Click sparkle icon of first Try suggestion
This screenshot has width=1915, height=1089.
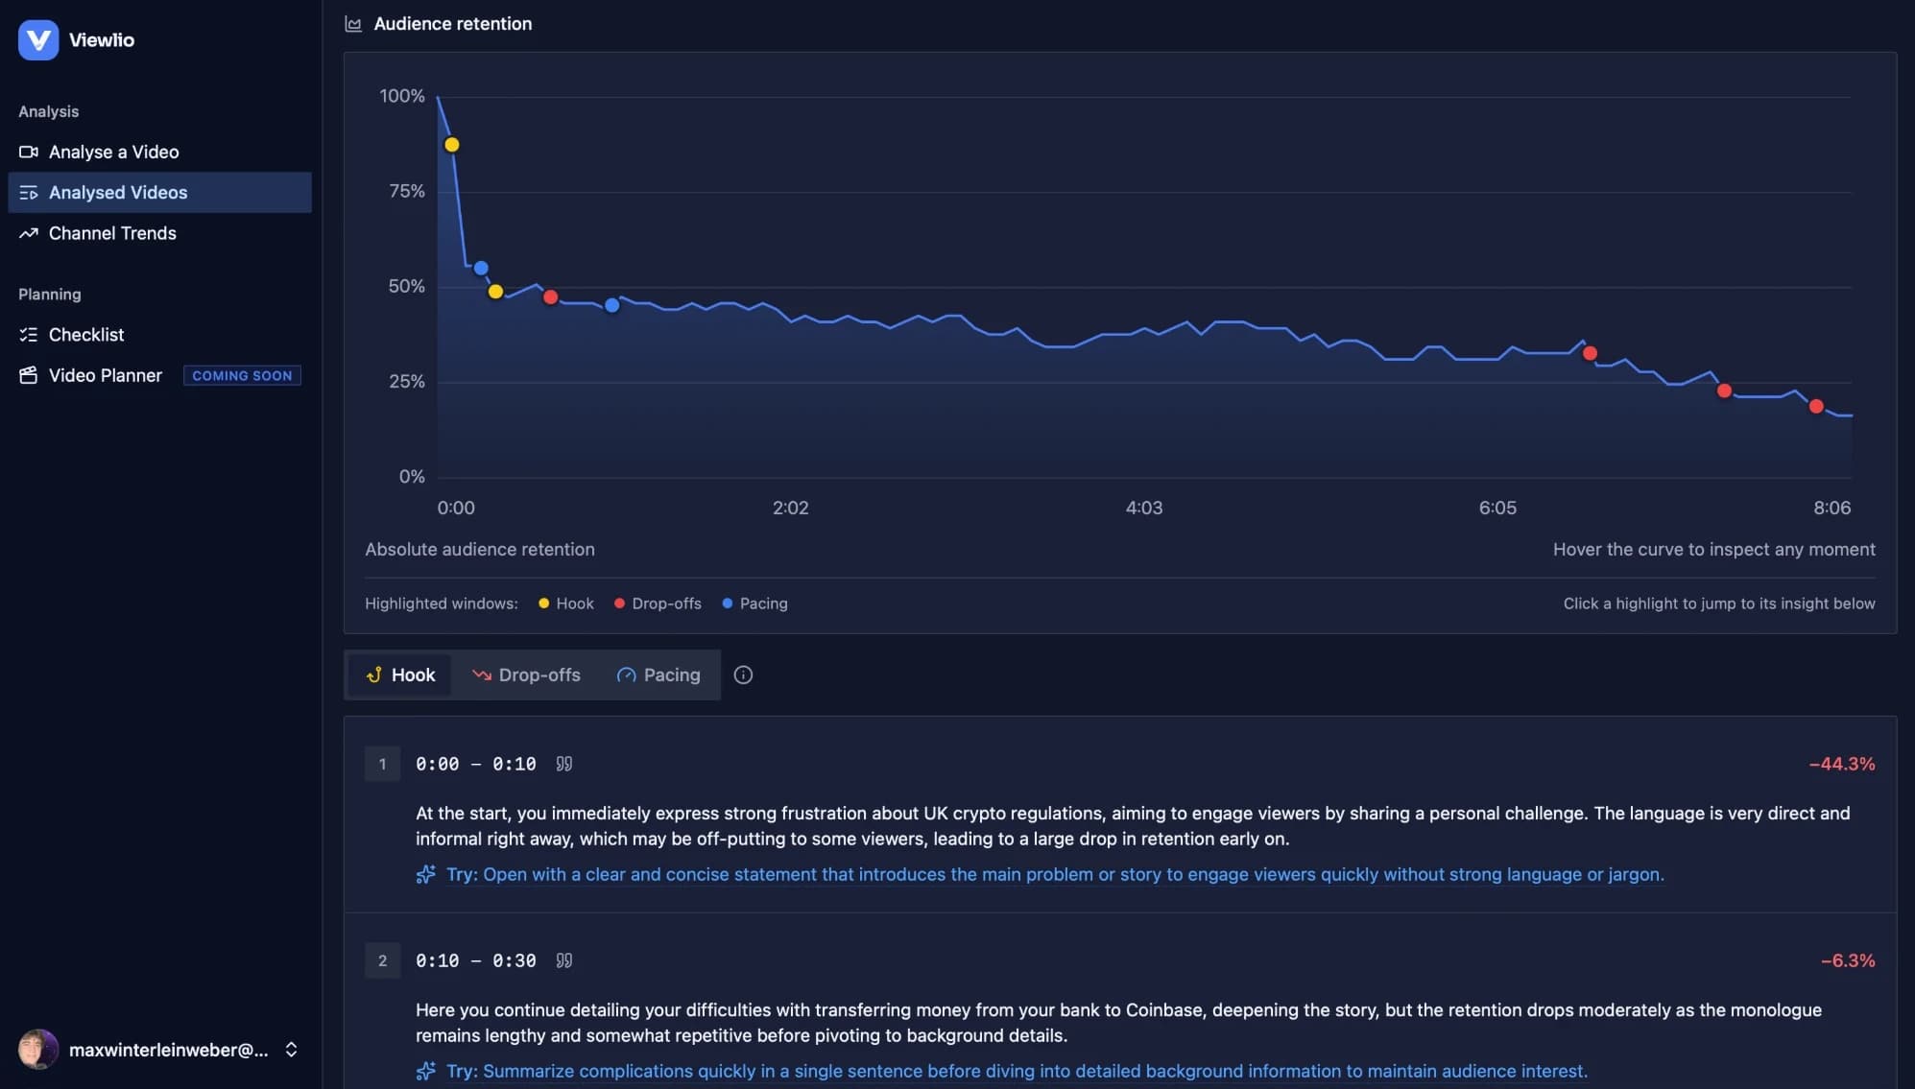(x=425, y=874)
